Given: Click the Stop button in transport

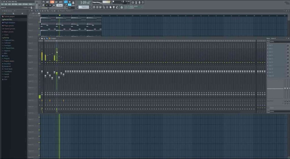Looking at the screenshot, I should [x=50, y=5].
